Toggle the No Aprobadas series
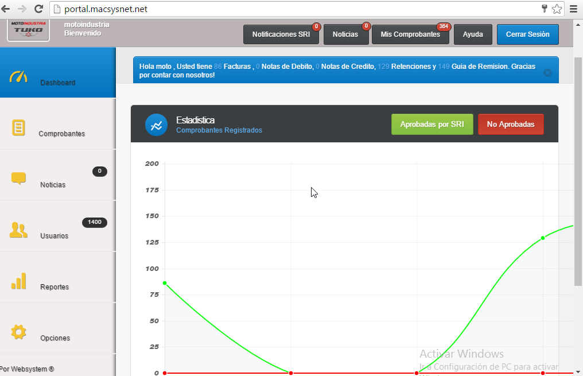The height and width of the screenshot is (376, 583). pyautogui.click(x=510, y=125)
